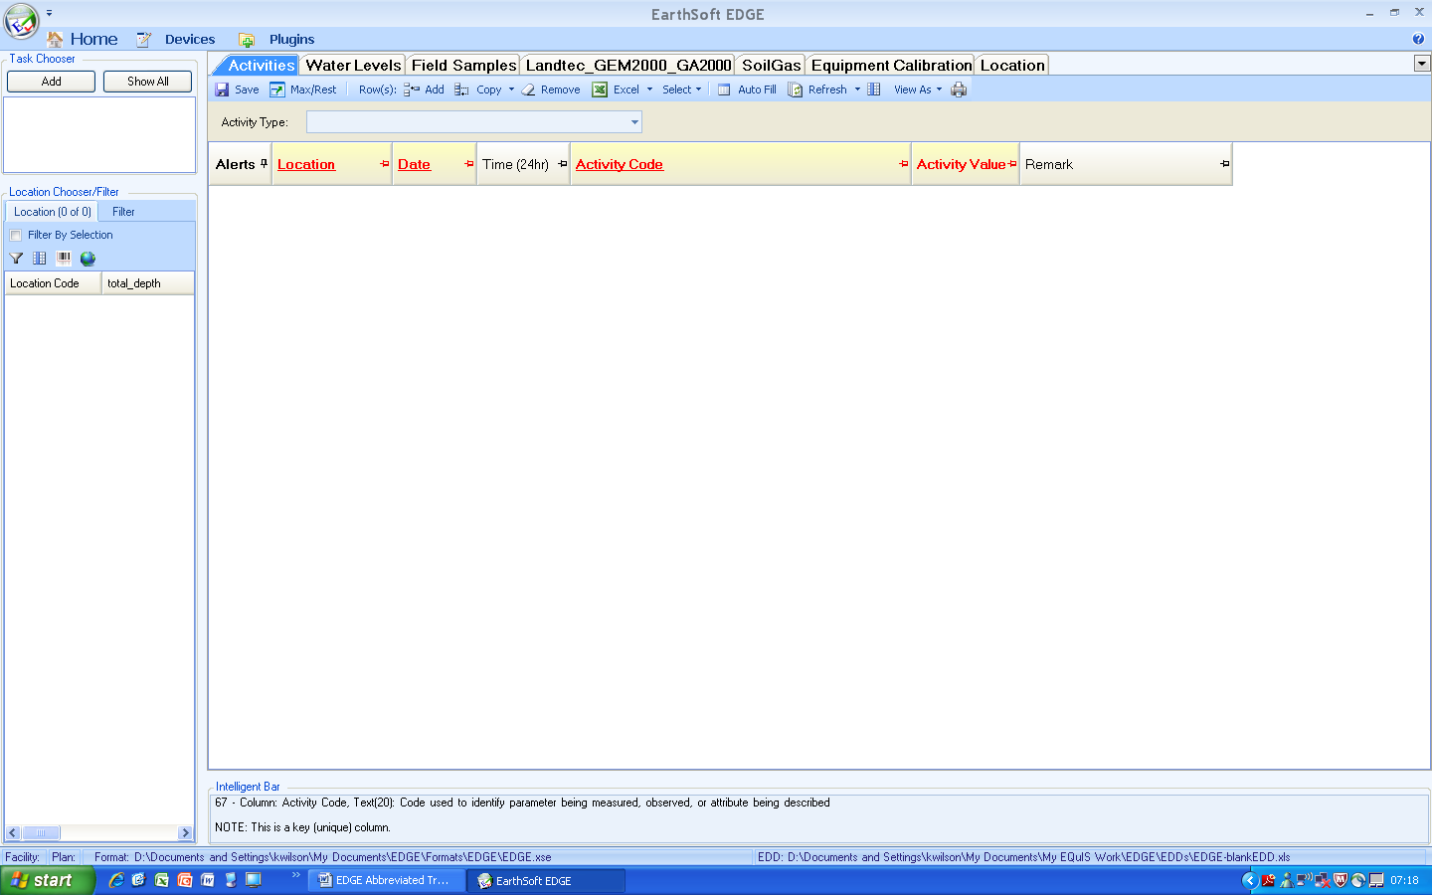The width and height of the screenshot is (1432, 895).
Task: Click the EarthSoft EDGE application orb button
Action: pyautogui.click(x=21, y=21)
